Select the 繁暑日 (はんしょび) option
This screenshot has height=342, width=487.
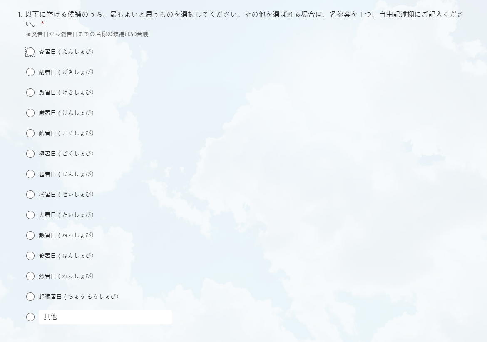point(30,256)
